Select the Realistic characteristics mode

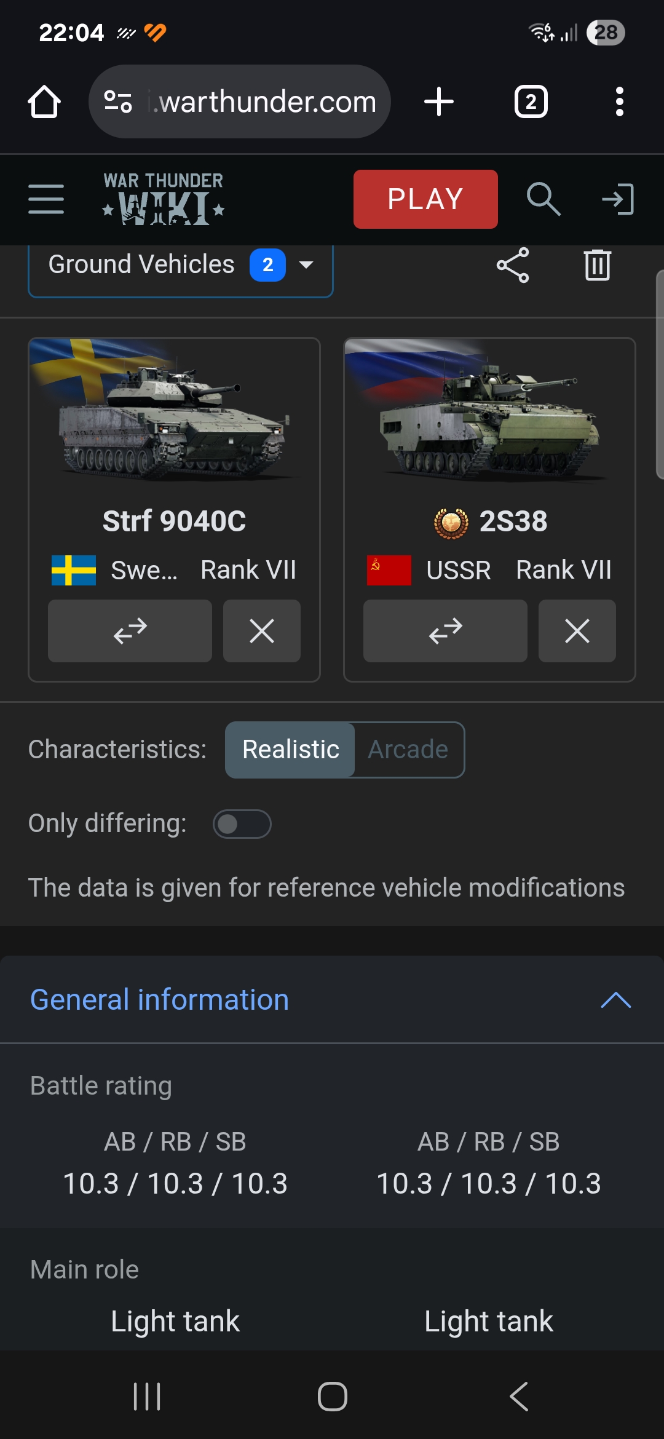(x=290, y=749)
